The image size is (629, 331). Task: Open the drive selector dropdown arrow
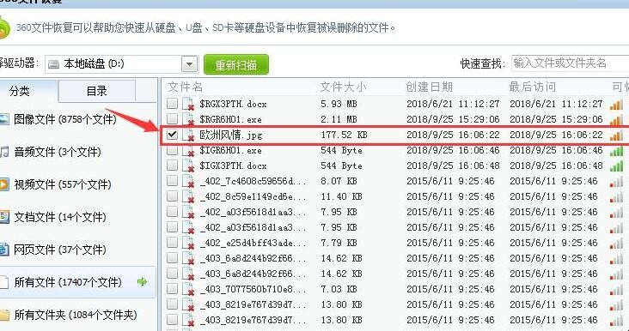(190, 64)
